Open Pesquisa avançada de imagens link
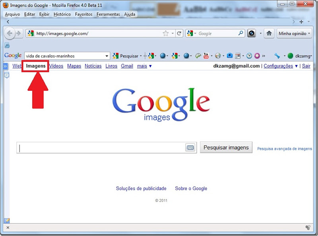The image size is (318, 236). coord(285,149)
